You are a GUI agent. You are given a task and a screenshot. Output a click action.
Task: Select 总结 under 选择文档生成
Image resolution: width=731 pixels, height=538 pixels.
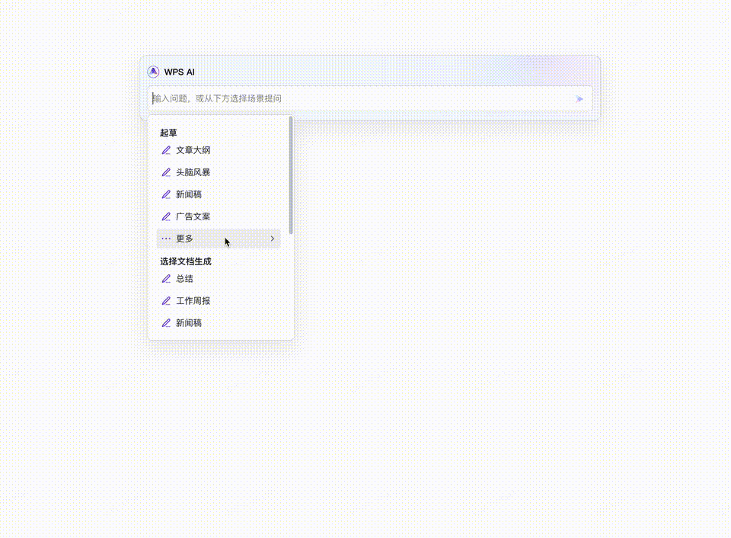[184, 278]
